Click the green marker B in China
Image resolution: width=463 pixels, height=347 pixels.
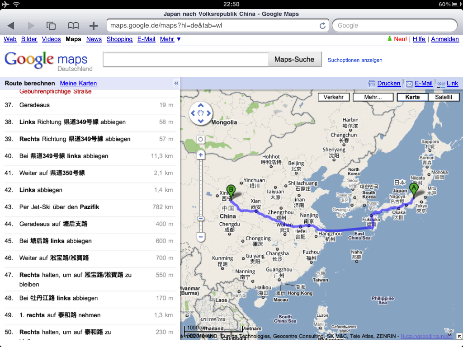pos(231,191)
